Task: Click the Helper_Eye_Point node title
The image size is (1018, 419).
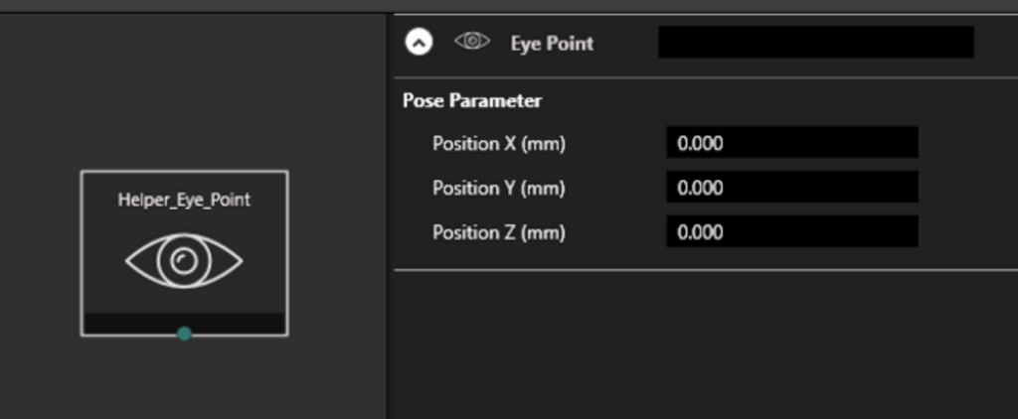Action: (x=184, y=200)
